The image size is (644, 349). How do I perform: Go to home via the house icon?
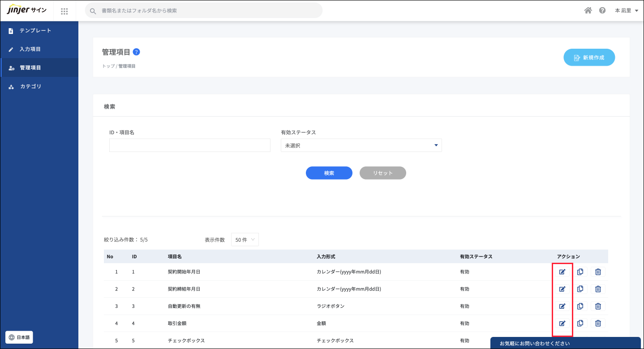click(588, 10)
